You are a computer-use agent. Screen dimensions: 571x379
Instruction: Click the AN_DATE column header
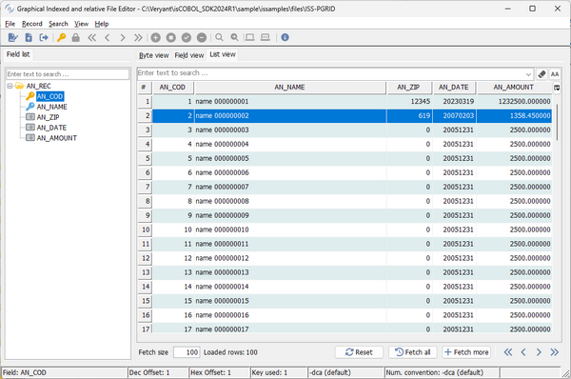454,88
